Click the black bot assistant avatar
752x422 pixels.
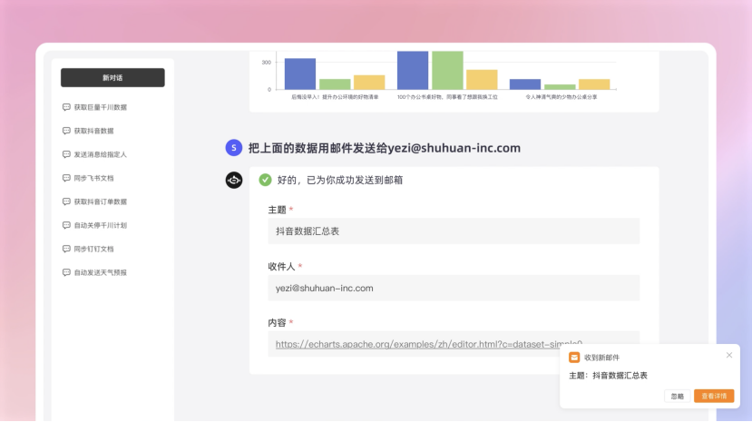tap(234, 180)
